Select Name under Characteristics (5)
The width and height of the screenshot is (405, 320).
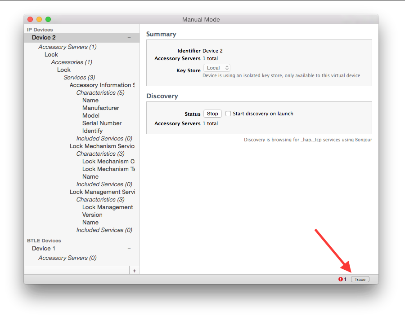click(x=90, y=100)
